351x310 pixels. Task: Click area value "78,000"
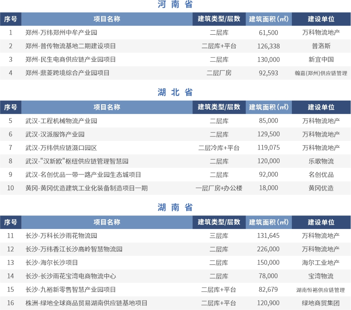coord(268,276)
